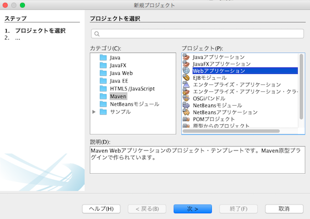Image resolution: width=310 pixels, height=219 pixels.
Task: Click the Maven folder icon
Action: pos(103,96)
